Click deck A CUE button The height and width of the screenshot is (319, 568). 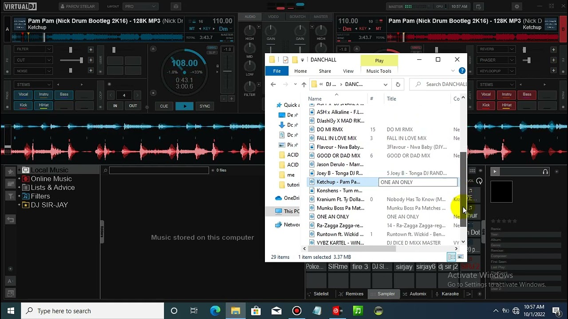coord(164,106)
